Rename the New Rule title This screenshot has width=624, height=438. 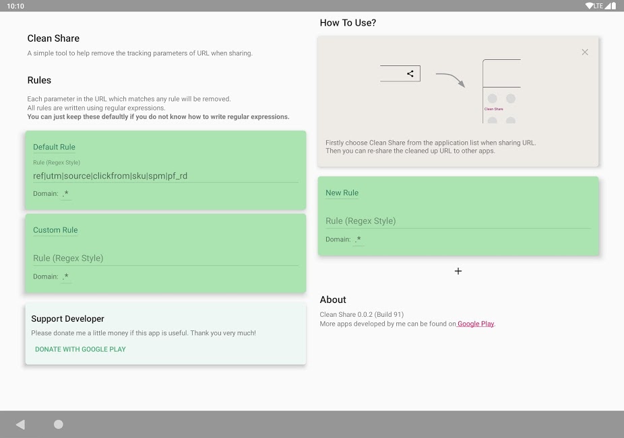pyautogui.click(x=342, y=193)
